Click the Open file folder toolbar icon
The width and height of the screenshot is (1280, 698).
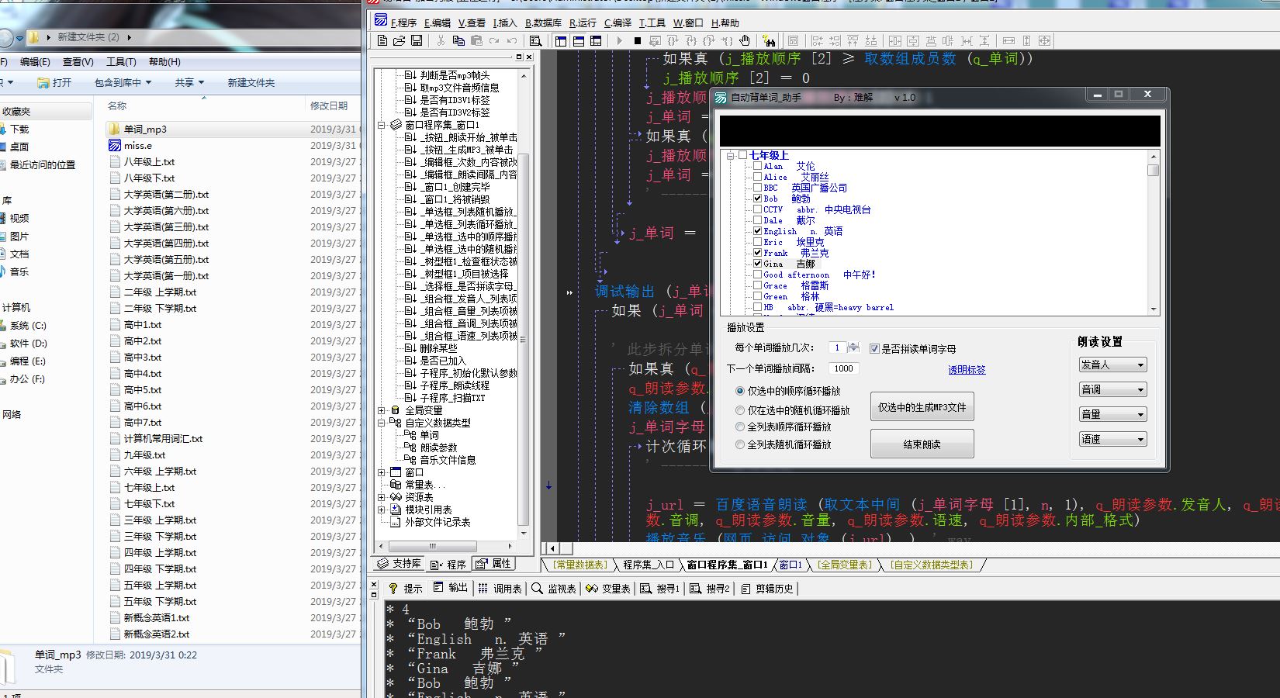coord(399,40)
